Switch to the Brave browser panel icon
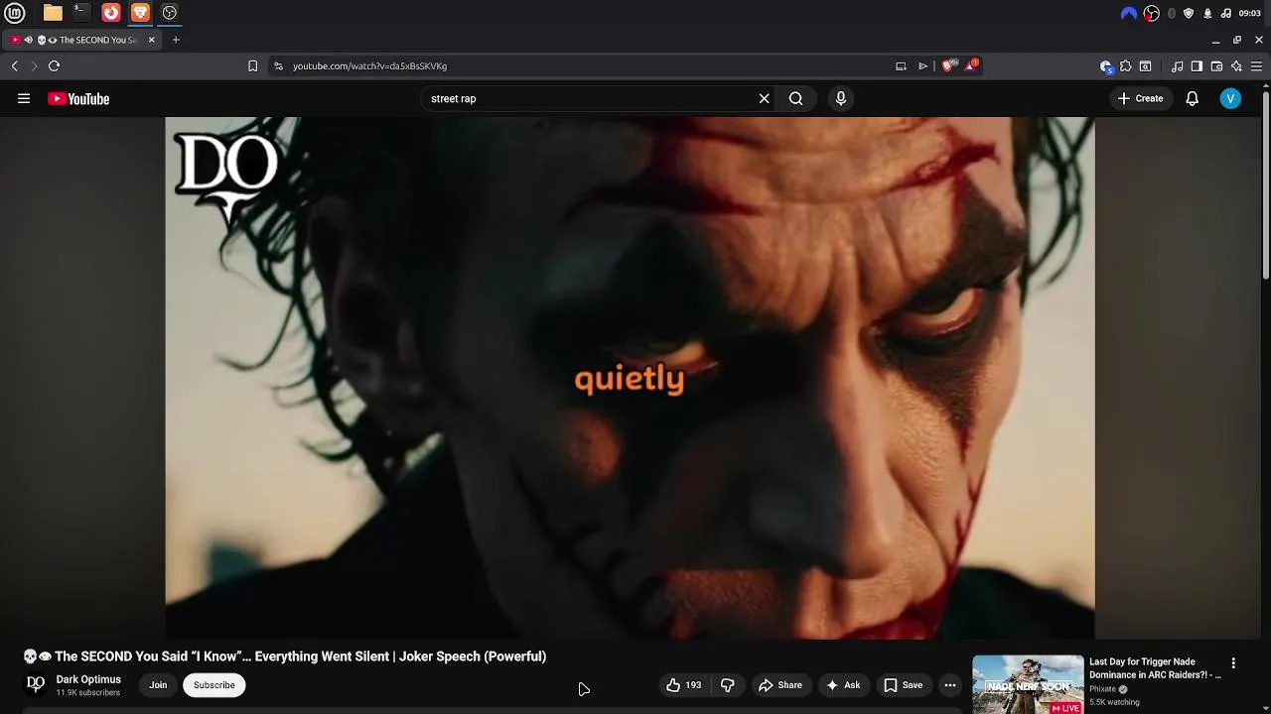Viewport: 1271px width, 714px height. pyautogui.click(x=140, y=13)
